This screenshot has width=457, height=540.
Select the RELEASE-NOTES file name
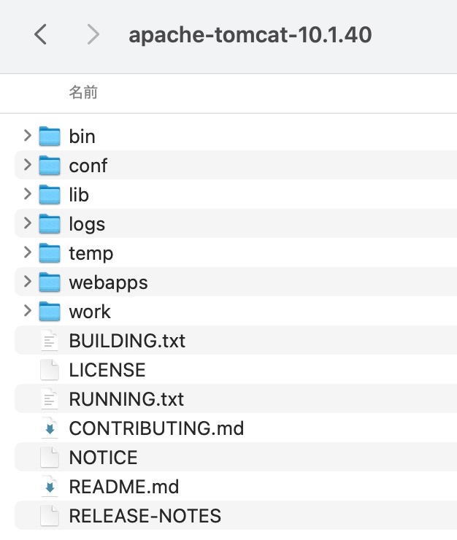pos(145,515)
